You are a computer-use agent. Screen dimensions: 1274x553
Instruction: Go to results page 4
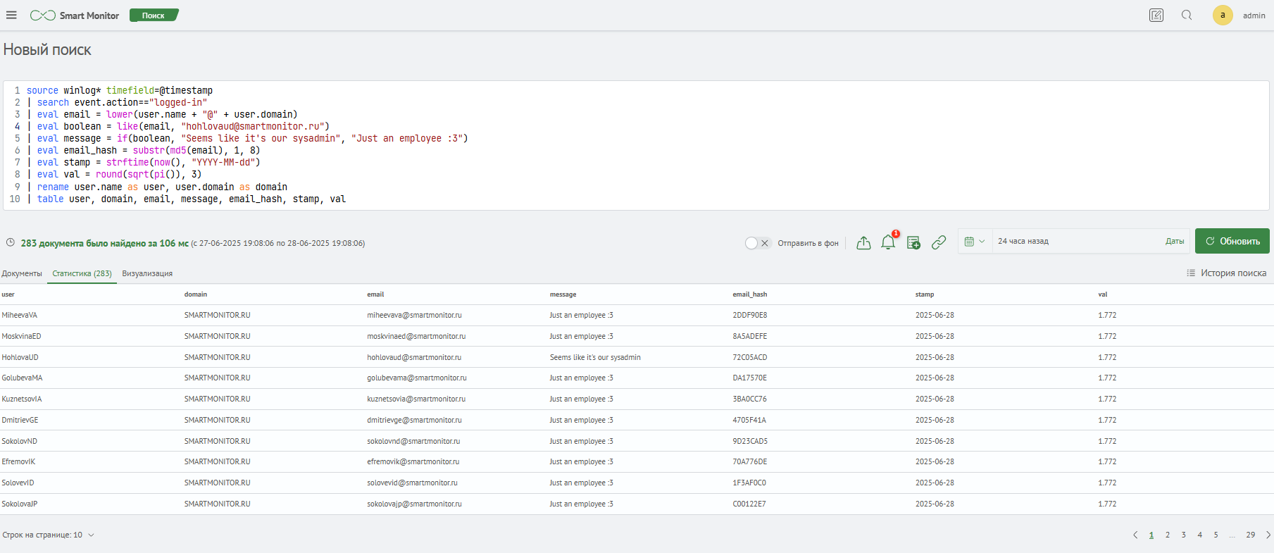(1200, 535)
